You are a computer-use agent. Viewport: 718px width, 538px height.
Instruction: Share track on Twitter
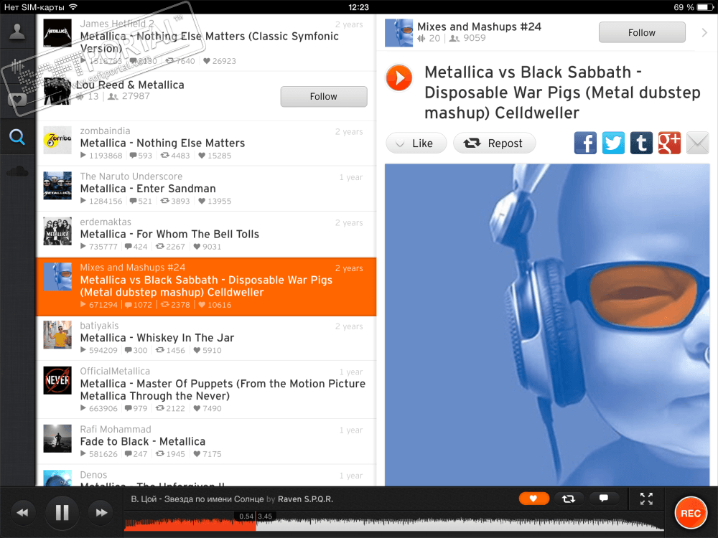(613, 143)
